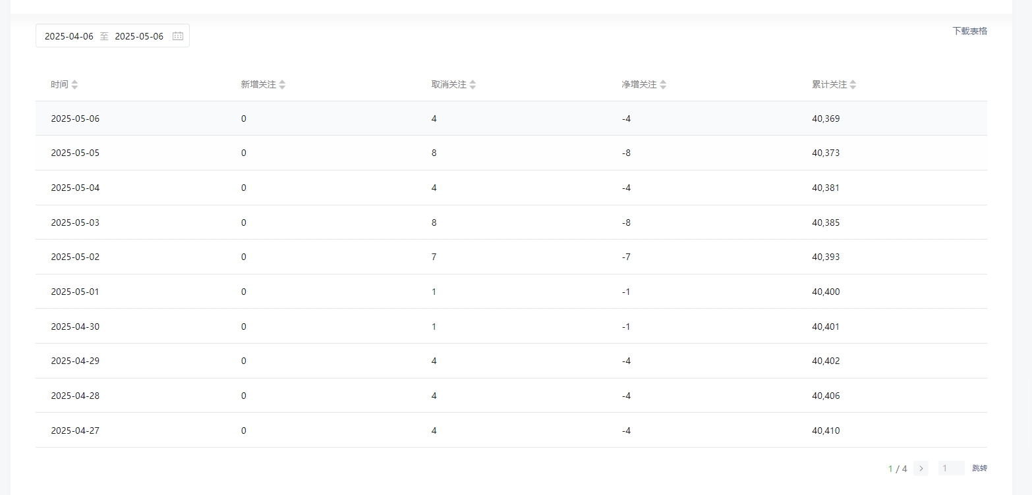Viewport: 1032px width, 495px height.
Task: Select the date cell 2025-04-30
Action: coord(75,327)
